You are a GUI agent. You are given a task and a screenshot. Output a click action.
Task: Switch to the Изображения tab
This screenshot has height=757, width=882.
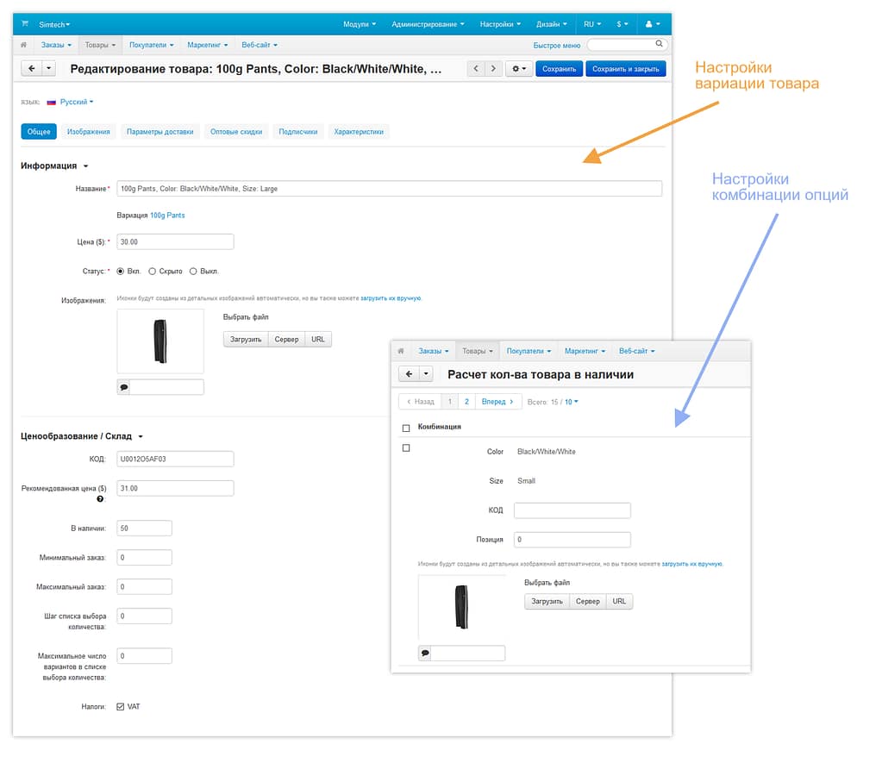[x=89, y=132]
